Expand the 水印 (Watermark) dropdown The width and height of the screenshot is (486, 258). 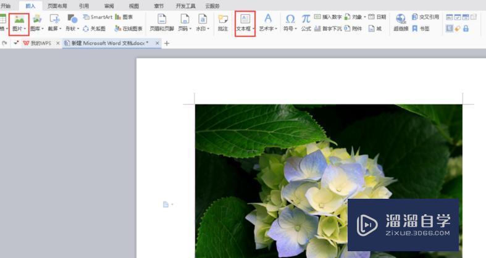(x=208, y=29)
